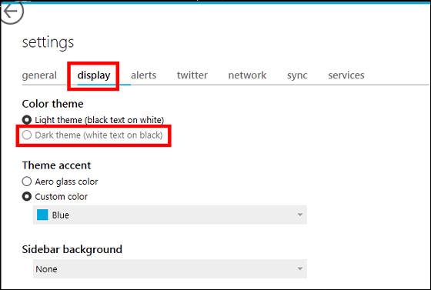This screenshot has width=431, height=290.
Task: Click the Color theme heading
Action: pyautogui.click(x=52, y=104)
